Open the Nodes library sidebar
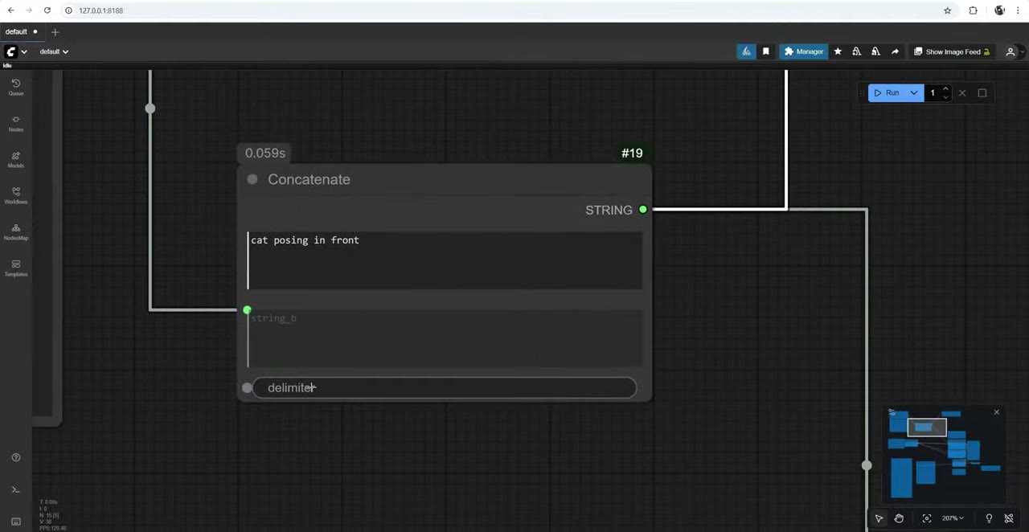1029x532 pixels. point(15,123)
